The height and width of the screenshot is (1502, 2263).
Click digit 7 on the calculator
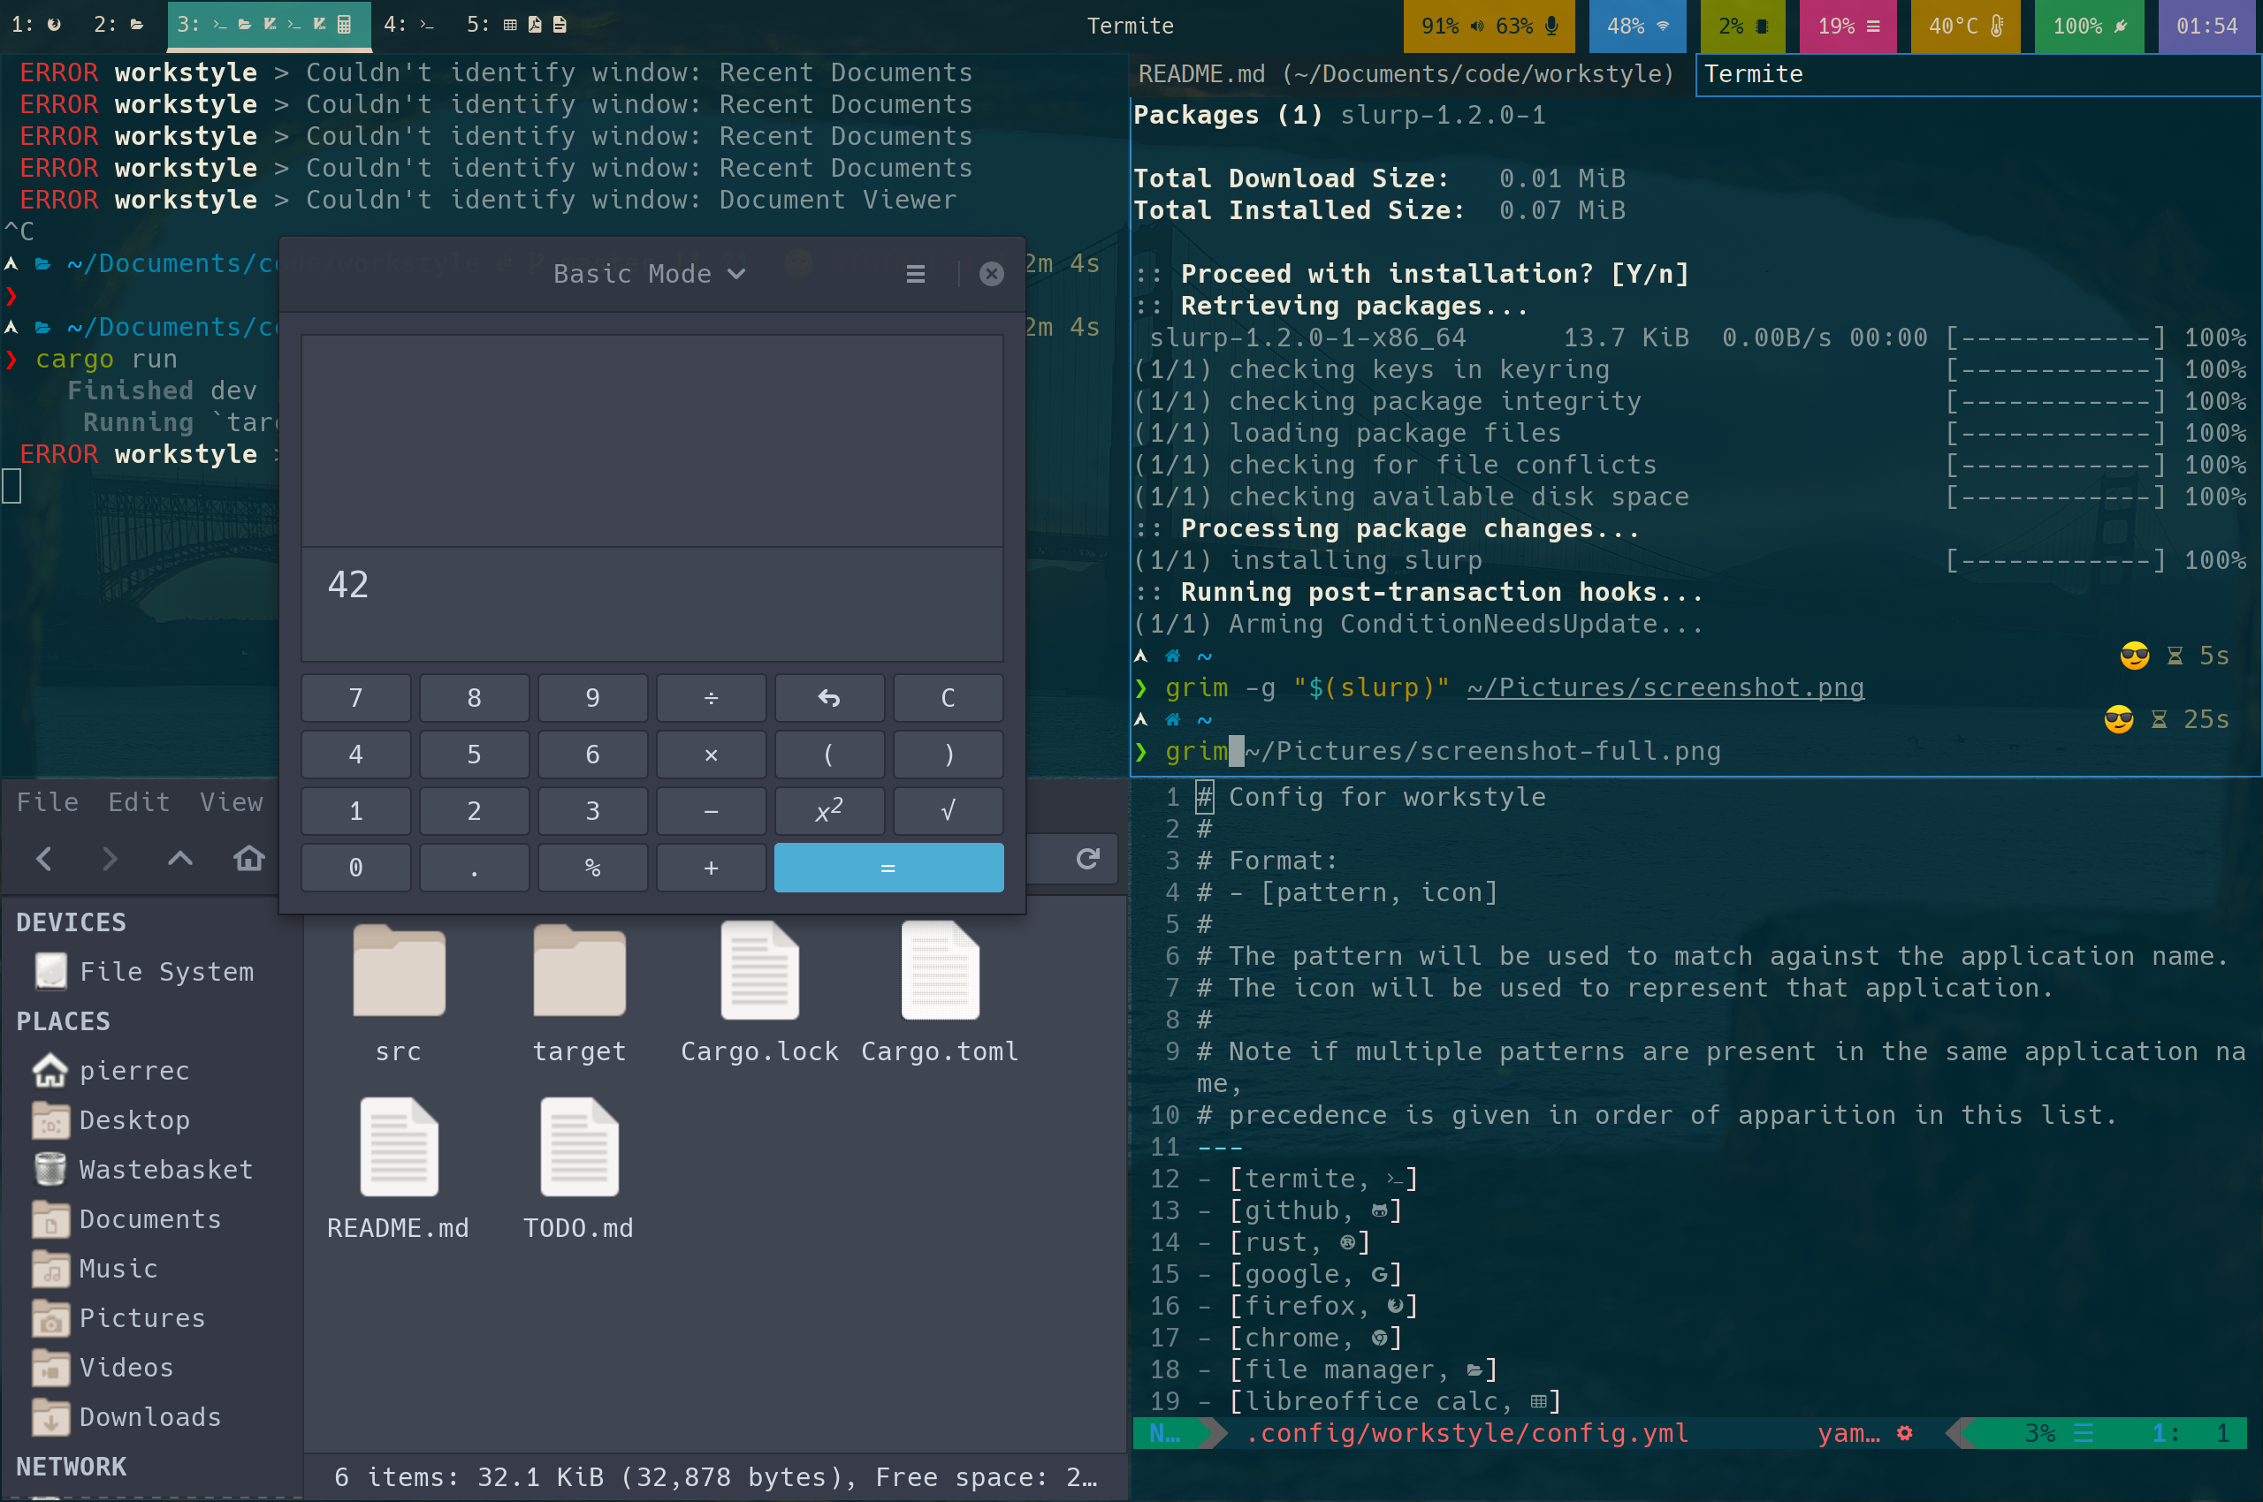(x=355, y=697)
